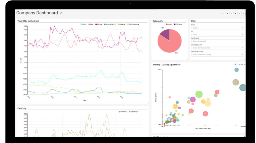Click the move icon on Intensity chart
This screenshot has width=256, height=143.
click(x=235, y=64)
